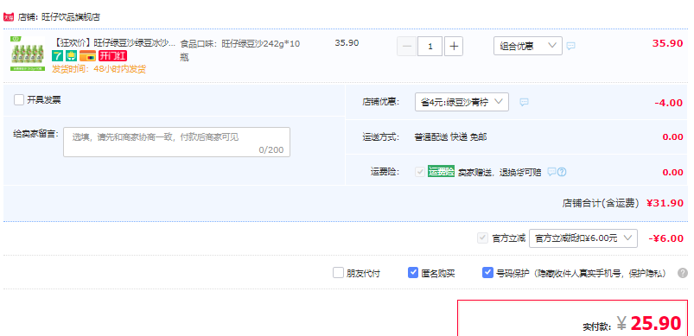The image size is (694, 336).
Task: Untick the 匿名购买 checkbox
Action: click(413, 273)
